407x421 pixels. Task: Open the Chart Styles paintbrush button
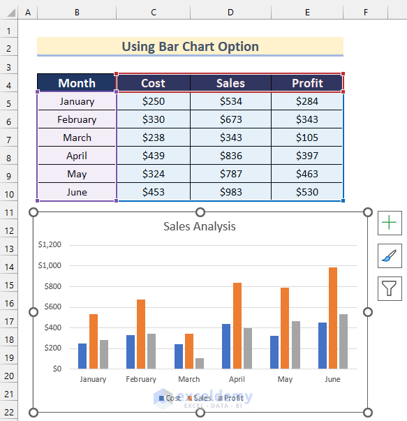[x=390, y=256]
